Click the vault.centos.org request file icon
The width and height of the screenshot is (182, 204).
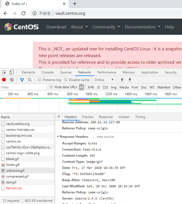3,124
